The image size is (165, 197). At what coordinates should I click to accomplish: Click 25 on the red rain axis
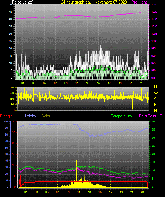tap(14, 132)
